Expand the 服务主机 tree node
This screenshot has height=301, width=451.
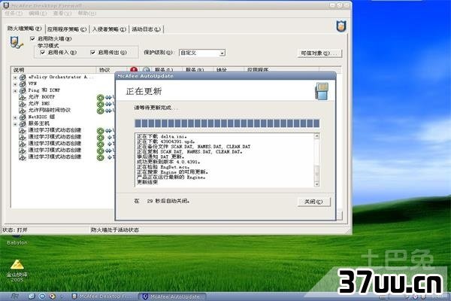[15, 124]
